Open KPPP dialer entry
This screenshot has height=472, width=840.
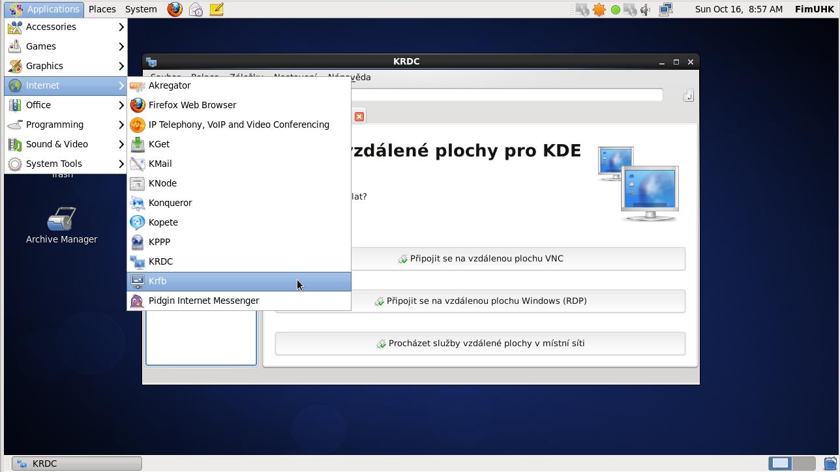coord(239,242)
